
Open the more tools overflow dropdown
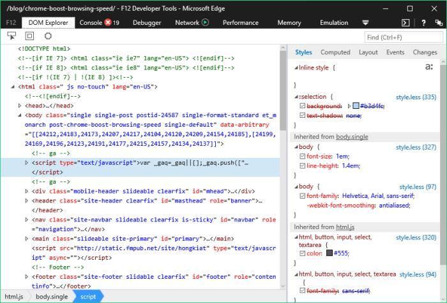(365, 22)
